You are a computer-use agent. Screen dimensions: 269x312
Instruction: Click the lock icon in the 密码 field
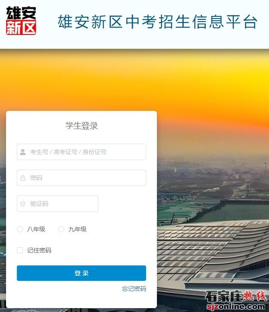click(23, 178)
